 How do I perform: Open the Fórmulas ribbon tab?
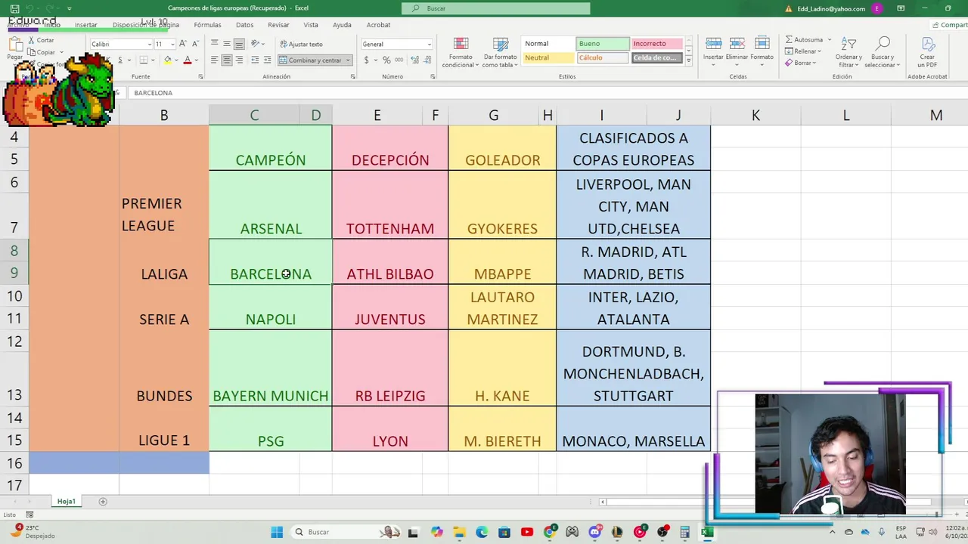coord(207,25)
